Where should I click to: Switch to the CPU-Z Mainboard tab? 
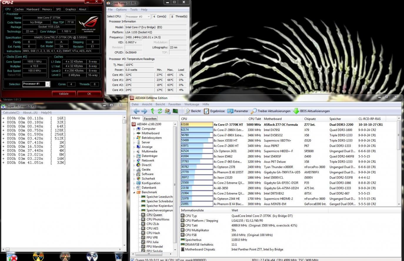pos(33,9)
